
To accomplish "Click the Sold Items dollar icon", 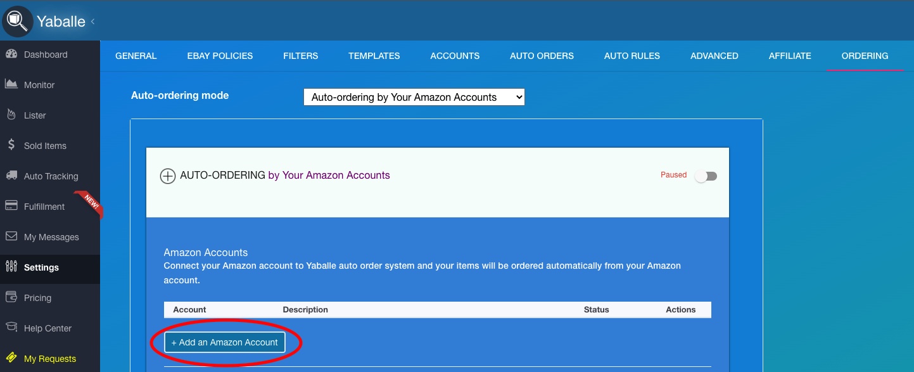I will tap(11, 145).
